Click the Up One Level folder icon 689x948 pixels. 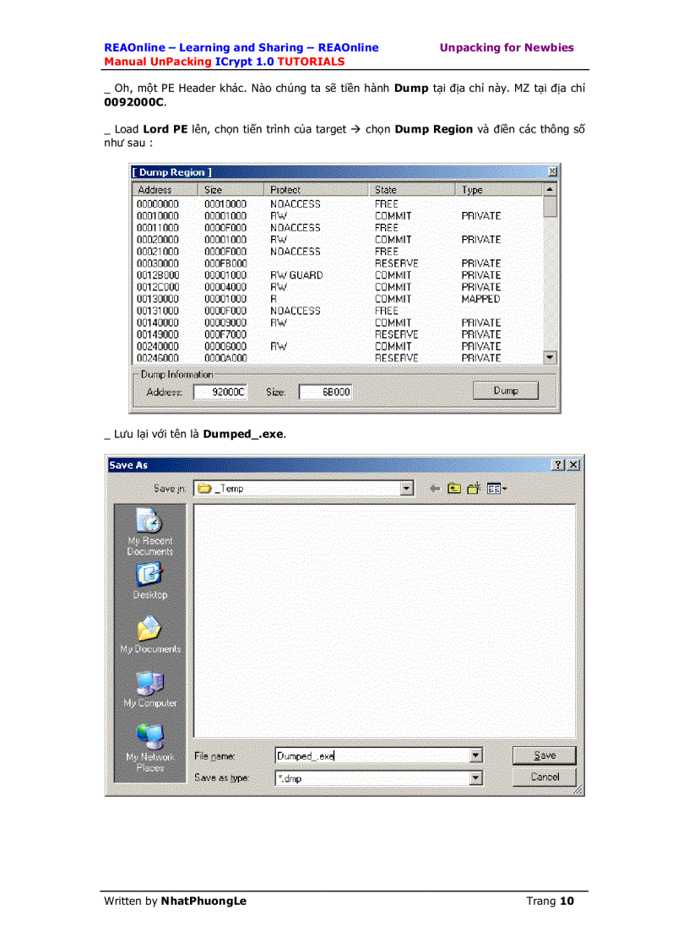point(453,488)
